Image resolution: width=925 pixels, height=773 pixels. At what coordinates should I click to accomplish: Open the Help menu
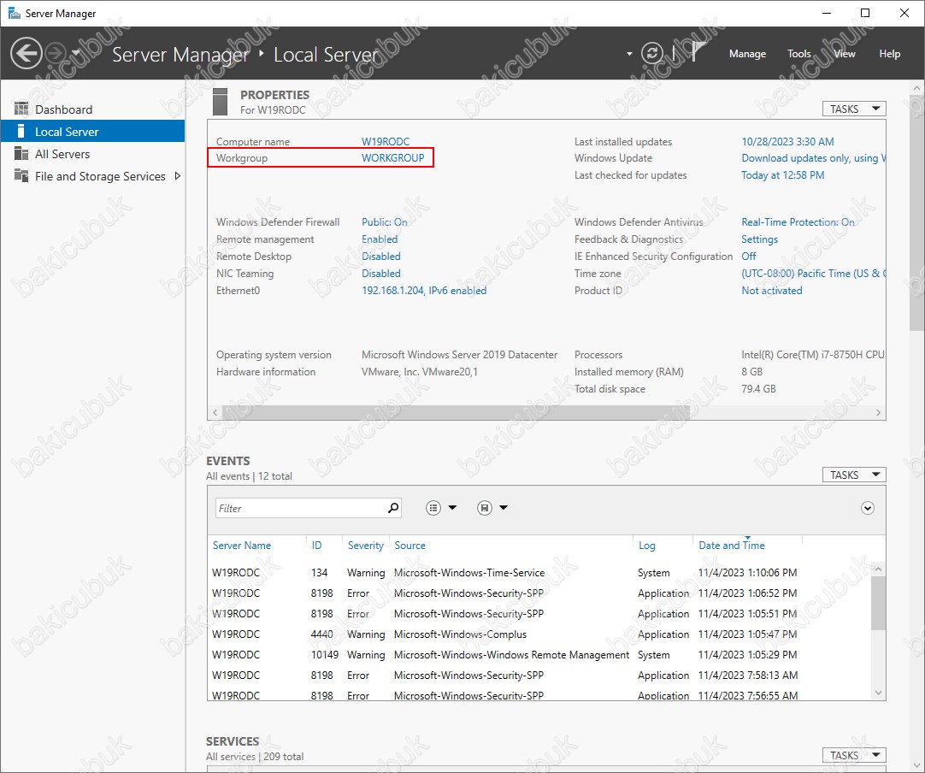pos(890,54)
